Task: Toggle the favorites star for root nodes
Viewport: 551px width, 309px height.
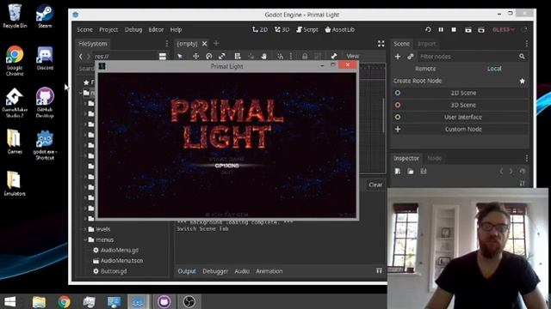Action: tap(523, 81)
